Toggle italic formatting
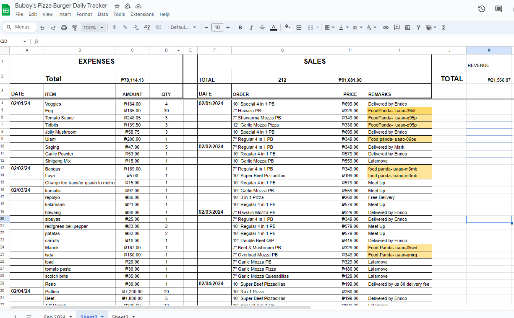 click(x=251, y=28)
